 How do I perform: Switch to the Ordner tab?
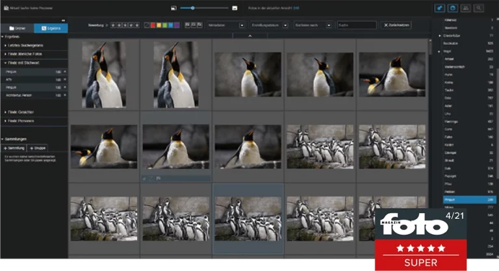(x=16, y=29)
